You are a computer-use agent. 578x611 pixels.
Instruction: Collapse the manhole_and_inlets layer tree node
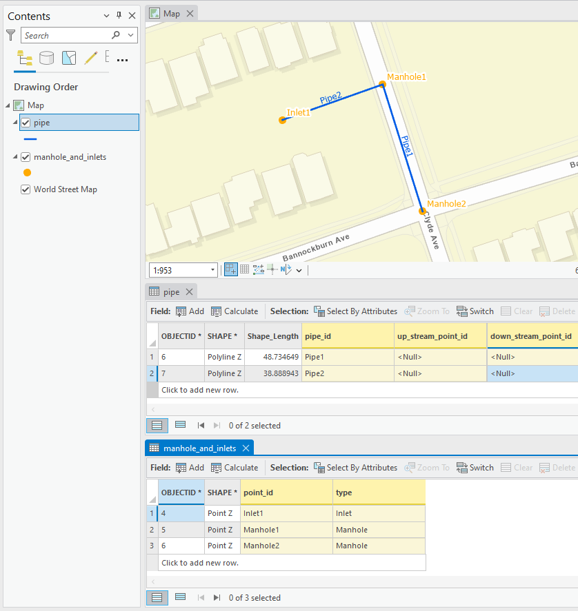point(16,157)
